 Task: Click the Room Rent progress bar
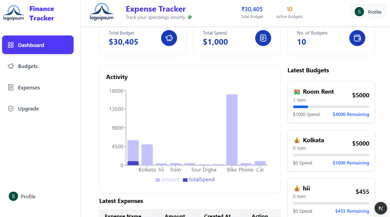pos(331,107)
